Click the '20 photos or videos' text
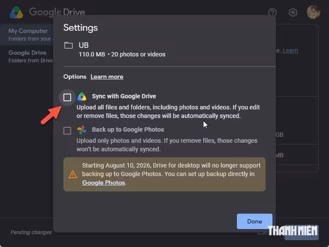Image resolution: width=329 pixels, height=247 pixels. click(138, 54)
